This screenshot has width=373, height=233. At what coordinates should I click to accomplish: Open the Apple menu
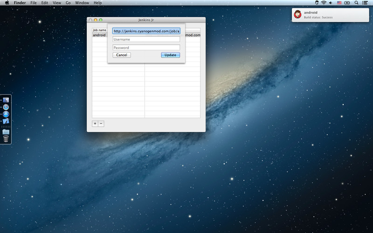7,3
